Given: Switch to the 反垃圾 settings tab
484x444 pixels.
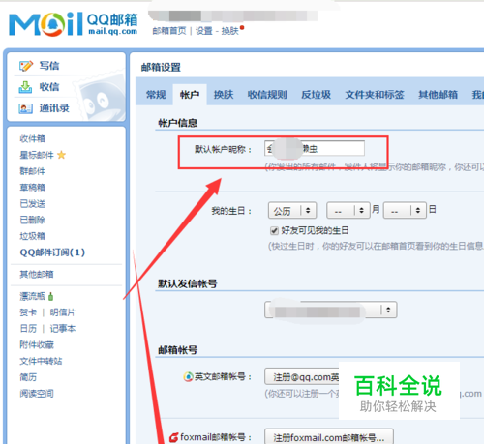Looking at the screenshot, I should click(317, 95).
